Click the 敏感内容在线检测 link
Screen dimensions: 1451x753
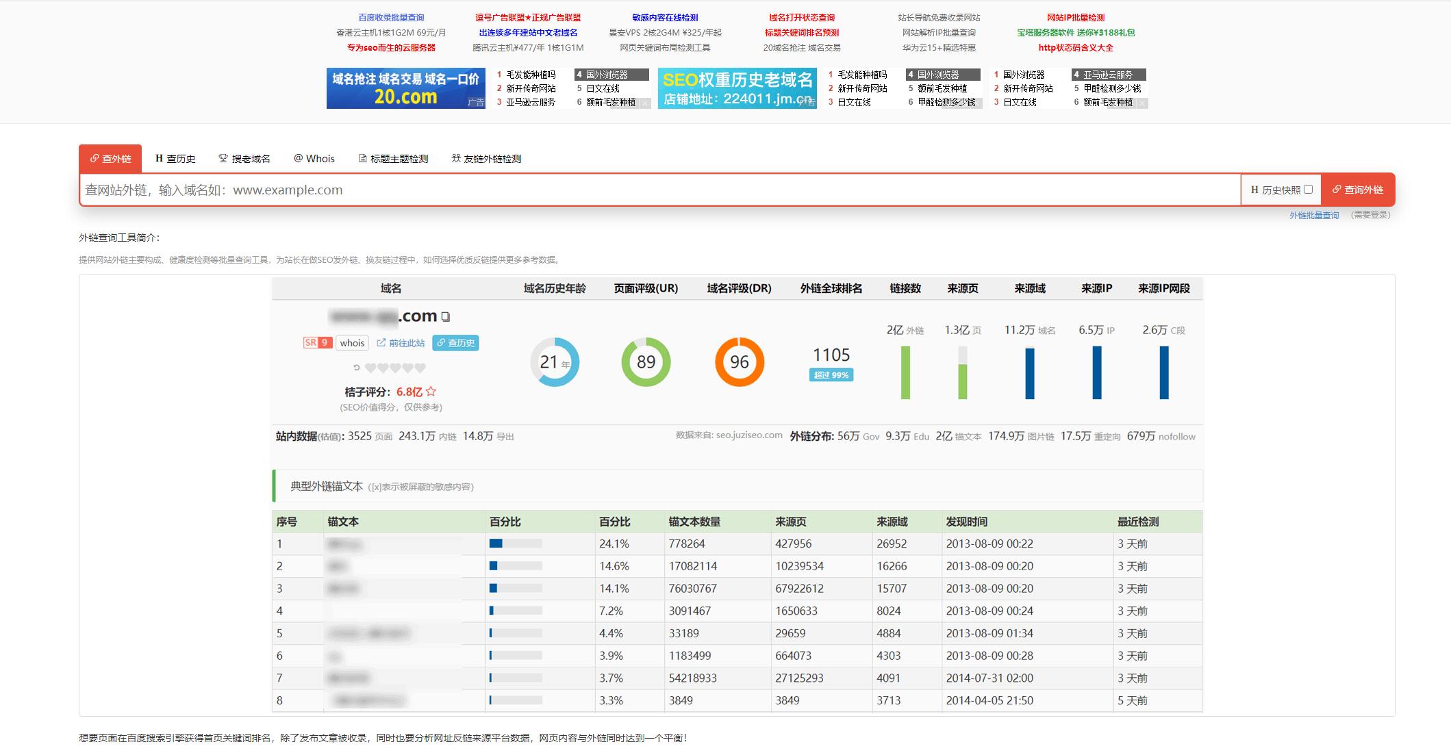[x=665, y=18]
